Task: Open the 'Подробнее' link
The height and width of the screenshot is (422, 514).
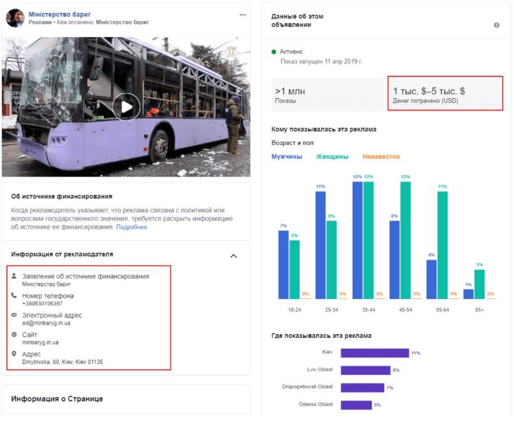Action: (131, 227)
